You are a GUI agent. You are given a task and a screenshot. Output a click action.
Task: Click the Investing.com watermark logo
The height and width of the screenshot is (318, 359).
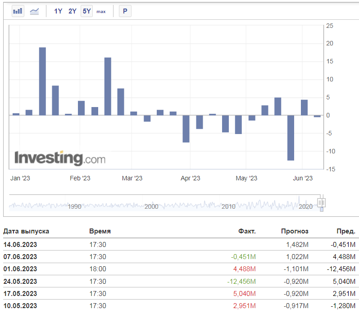(x=60, y=158)
